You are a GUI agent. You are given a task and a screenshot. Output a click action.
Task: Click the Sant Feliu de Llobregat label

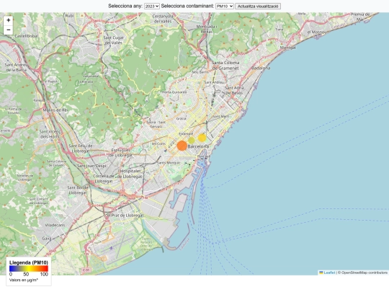81,149
